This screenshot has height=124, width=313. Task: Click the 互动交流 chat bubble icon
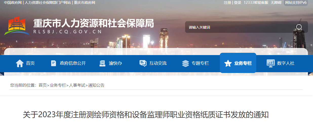coord(143,63)
